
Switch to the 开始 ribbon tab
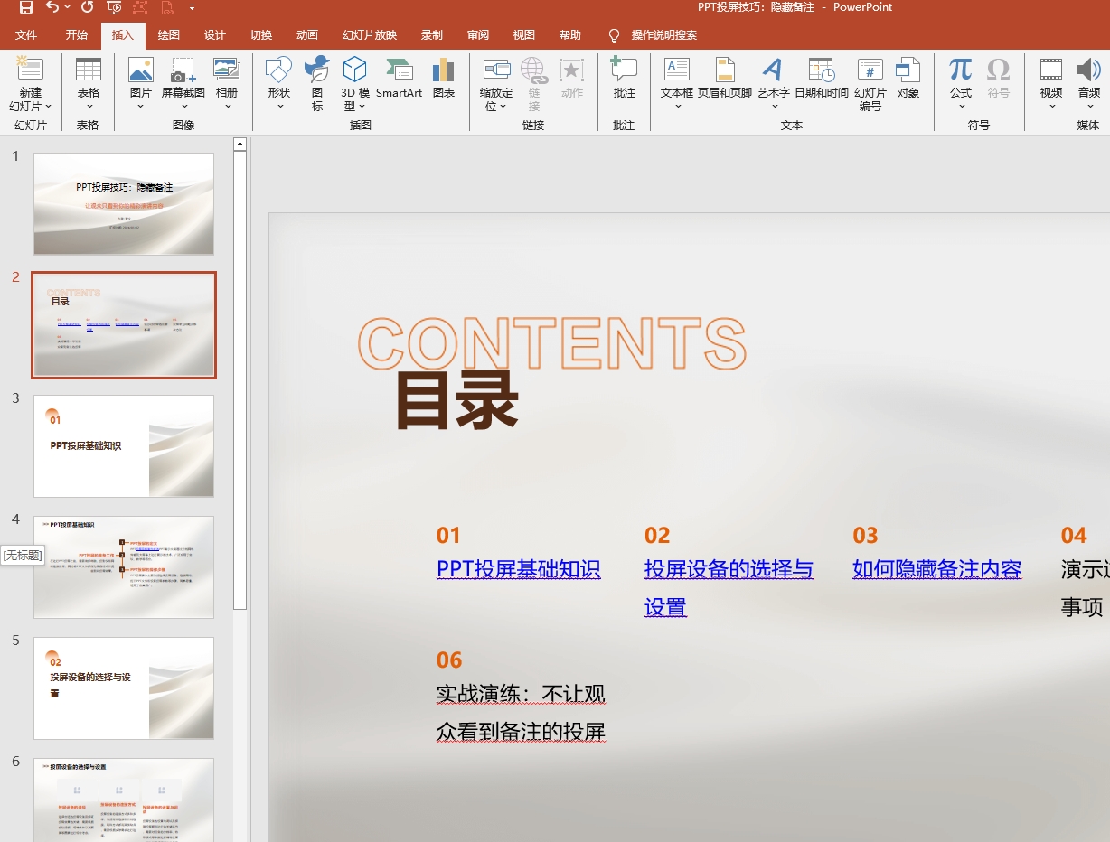tap(77, 35)
